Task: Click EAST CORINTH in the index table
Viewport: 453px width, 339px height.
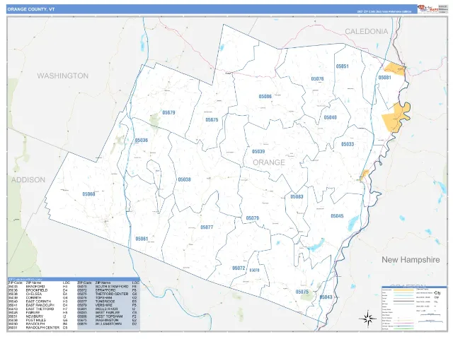Action: click(x=38, y=302)
